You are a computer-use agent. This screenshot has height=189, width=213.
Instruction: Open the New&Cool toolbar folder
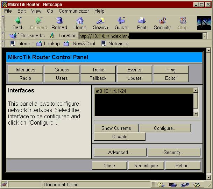click(79, 43)
